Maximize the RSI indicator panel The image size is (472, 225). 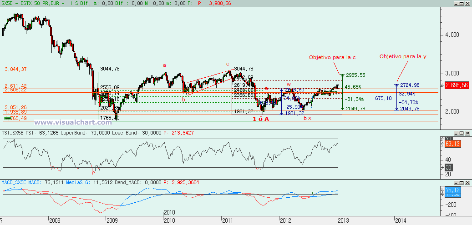click(x=462, y=133)
